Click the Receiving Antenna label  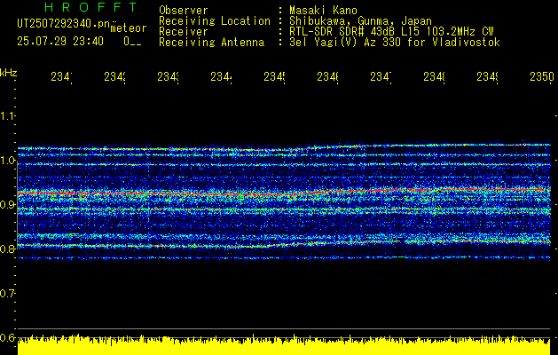pyautogui.click(x=211, y=43)
